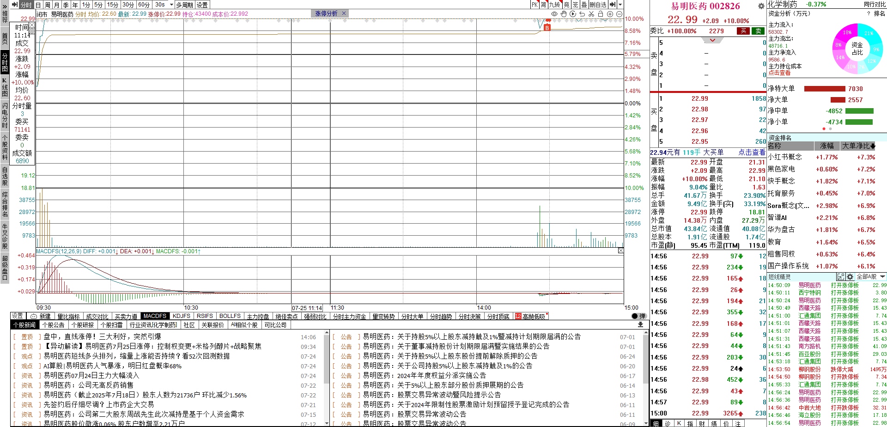Viewport: 887px width, 427px height.
Task: Click the 新建 indicator button
Action: pyautogui.click(x=41, y=317)
